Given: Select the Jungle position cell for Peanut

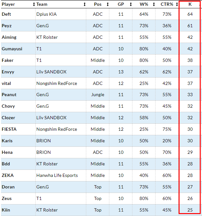Looking at the screenshot, I should 97,95.
